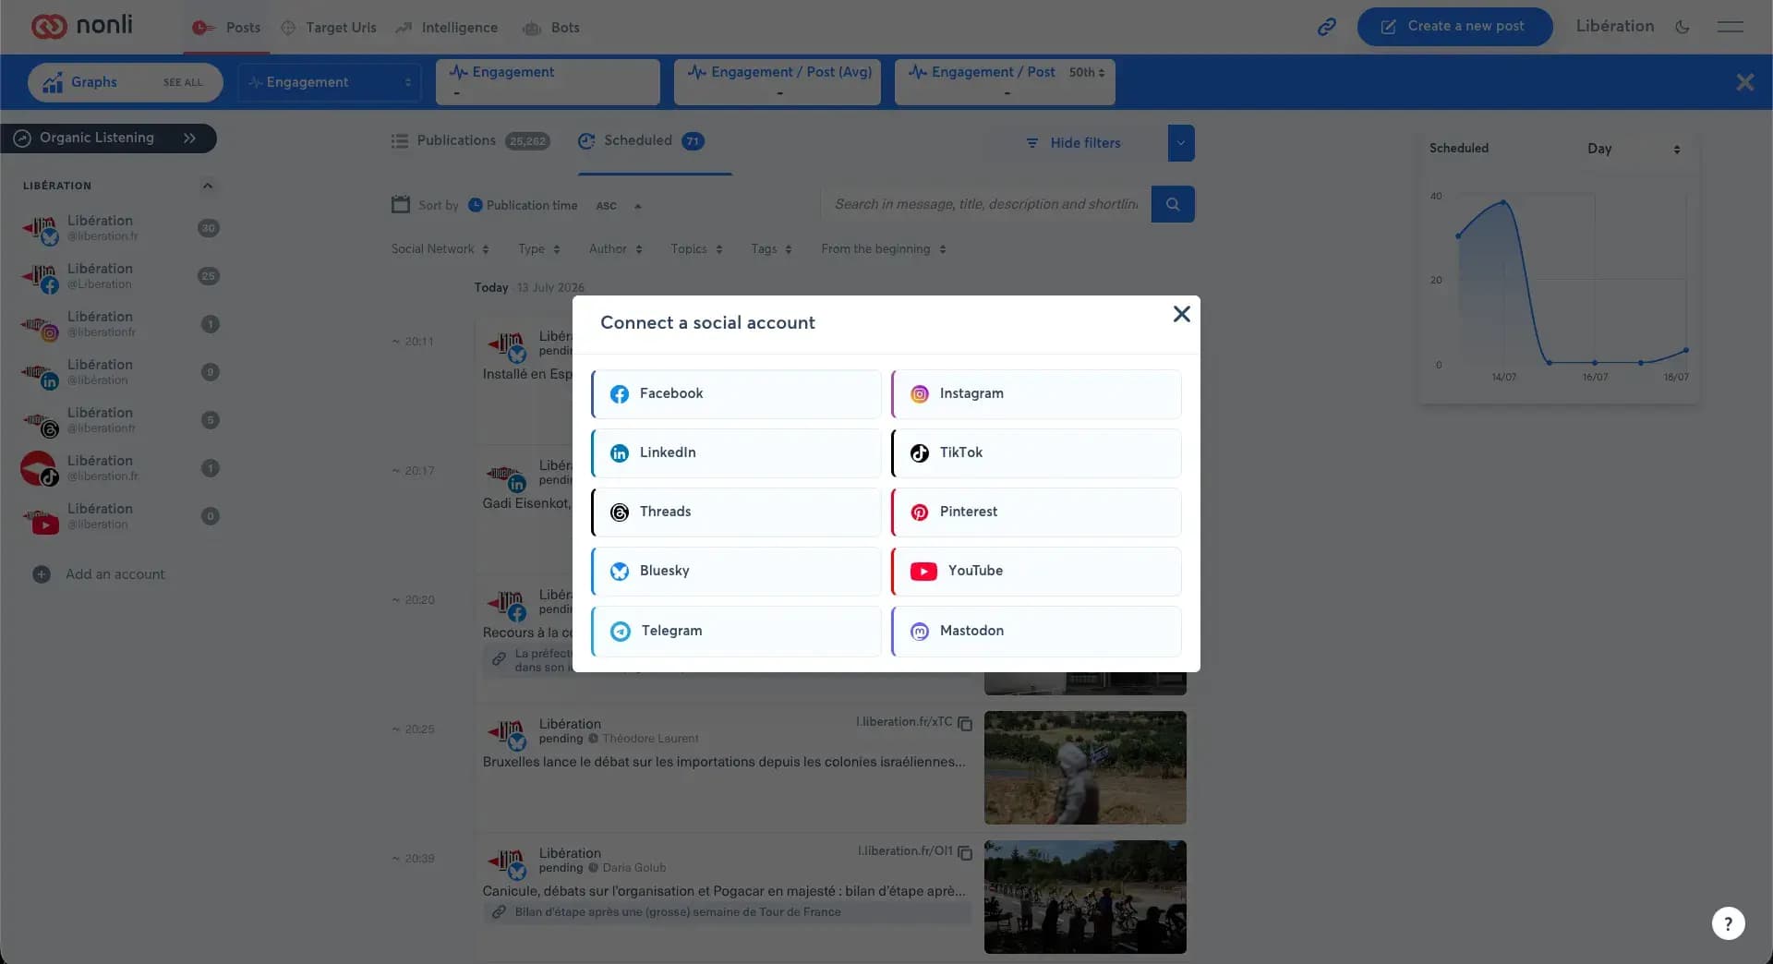
Task: Close the blue graphs bar
Action: pos(1744,82)
